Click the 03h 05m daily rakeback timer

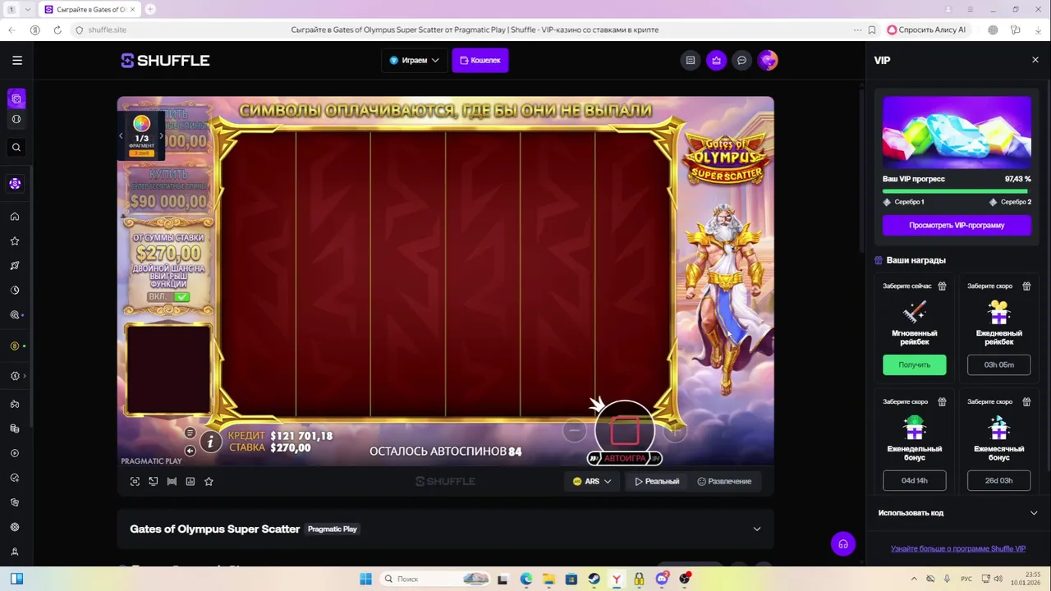(x=998, y=365)
